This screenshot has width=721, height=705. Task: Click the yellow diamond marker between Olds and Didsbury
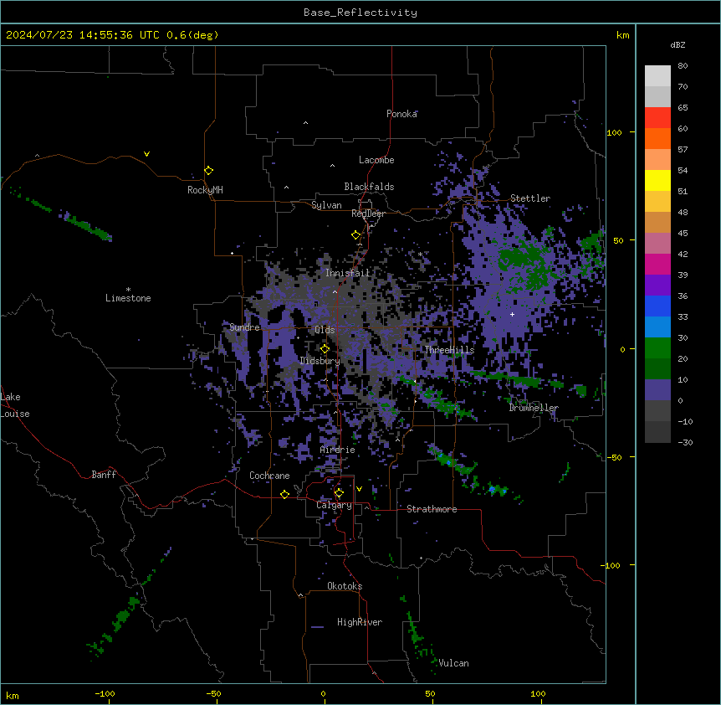(x=325, y=349)
